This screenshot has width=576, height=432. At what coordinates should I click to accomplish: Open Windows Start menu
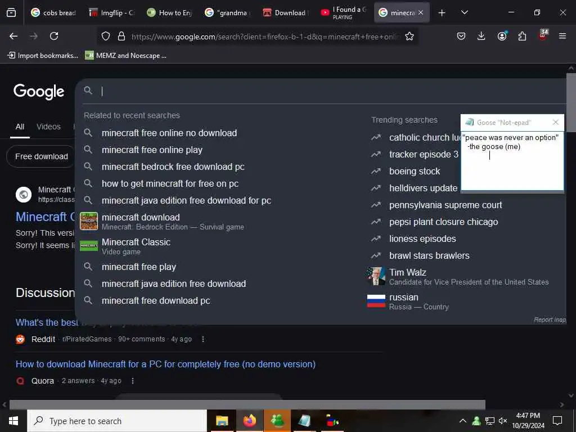(13, 421)
